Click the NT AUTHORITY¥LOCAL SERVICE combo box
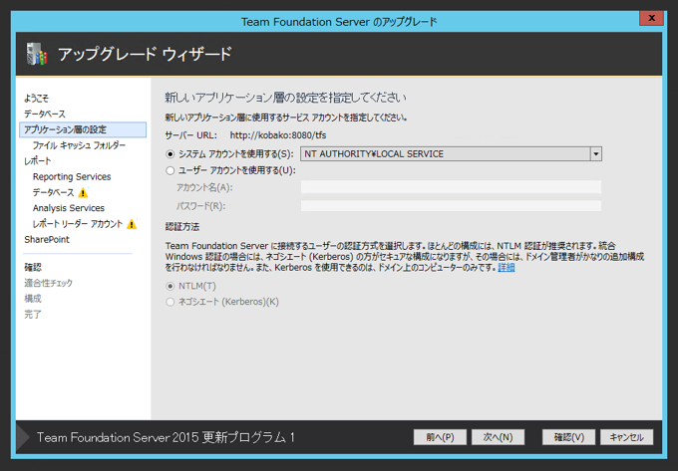 451,154
